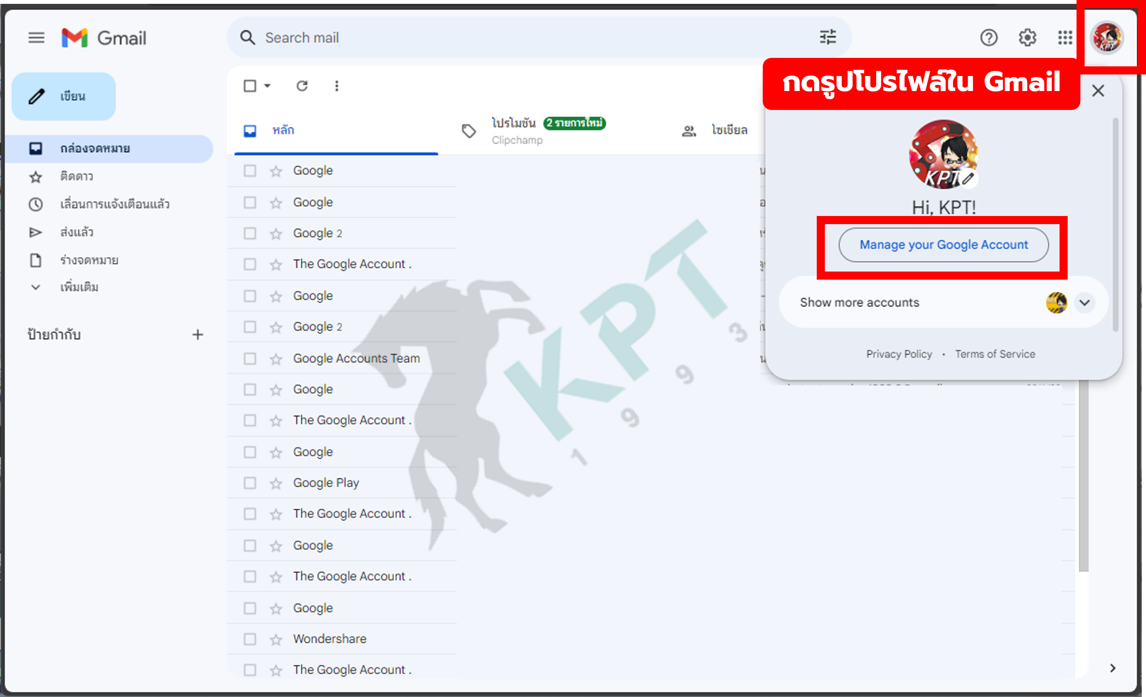1146x697 pixels.
Task: Check the first Google email checkbox
Action: click(250, 170)
